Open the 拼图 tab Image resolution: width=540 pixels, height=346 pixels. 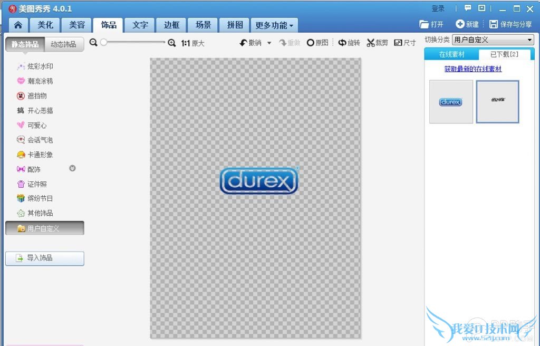(235, 25)
